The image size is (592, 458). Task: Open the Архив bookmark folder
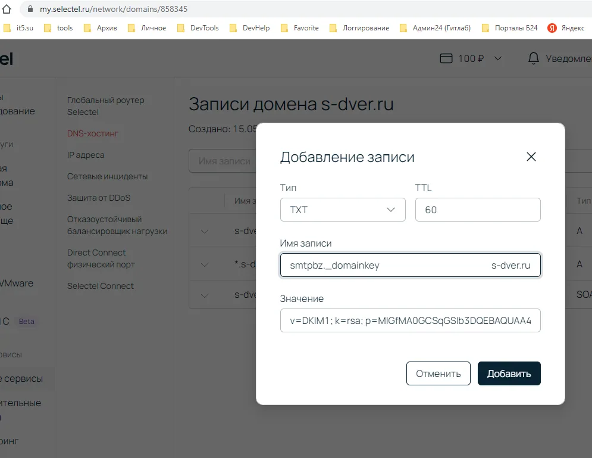coord(101,28)
